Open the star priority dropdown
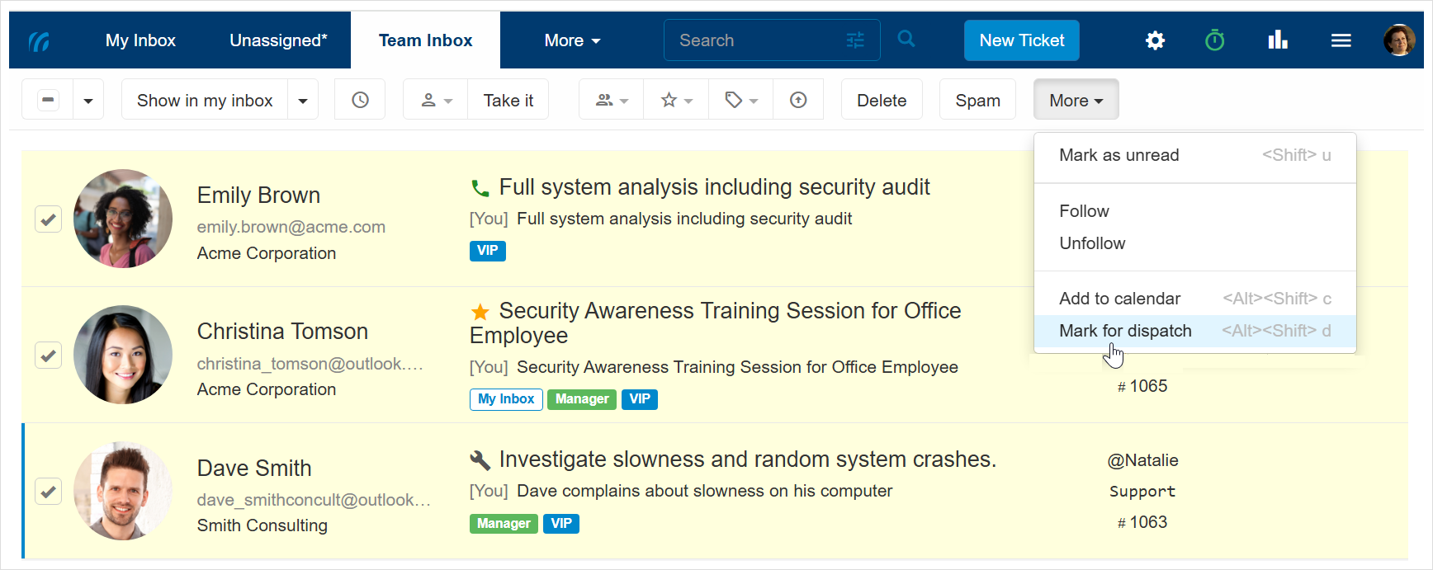 (676, 100)
